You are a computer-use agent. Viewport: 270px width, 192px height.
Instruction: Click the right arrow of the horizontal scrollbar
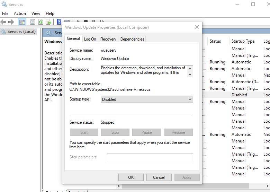click(x=268, y=186)
